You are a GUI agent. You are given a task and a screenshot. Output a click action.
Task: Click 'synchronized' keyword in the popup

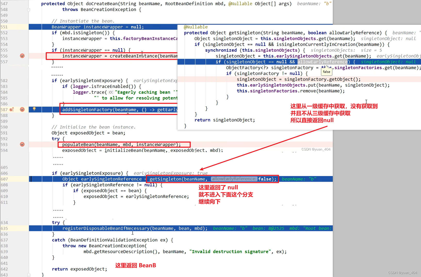[221, 50]
